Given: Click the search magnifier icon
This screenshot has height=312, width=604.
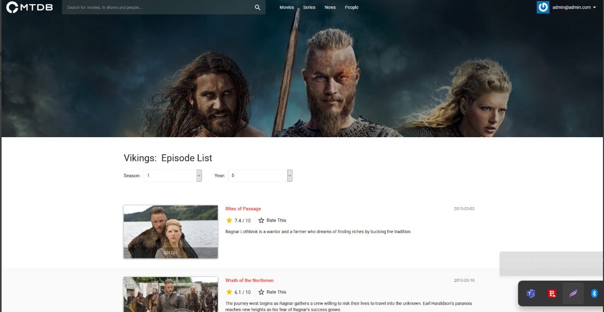Looking at the screenshot, I should click(257, 7).
